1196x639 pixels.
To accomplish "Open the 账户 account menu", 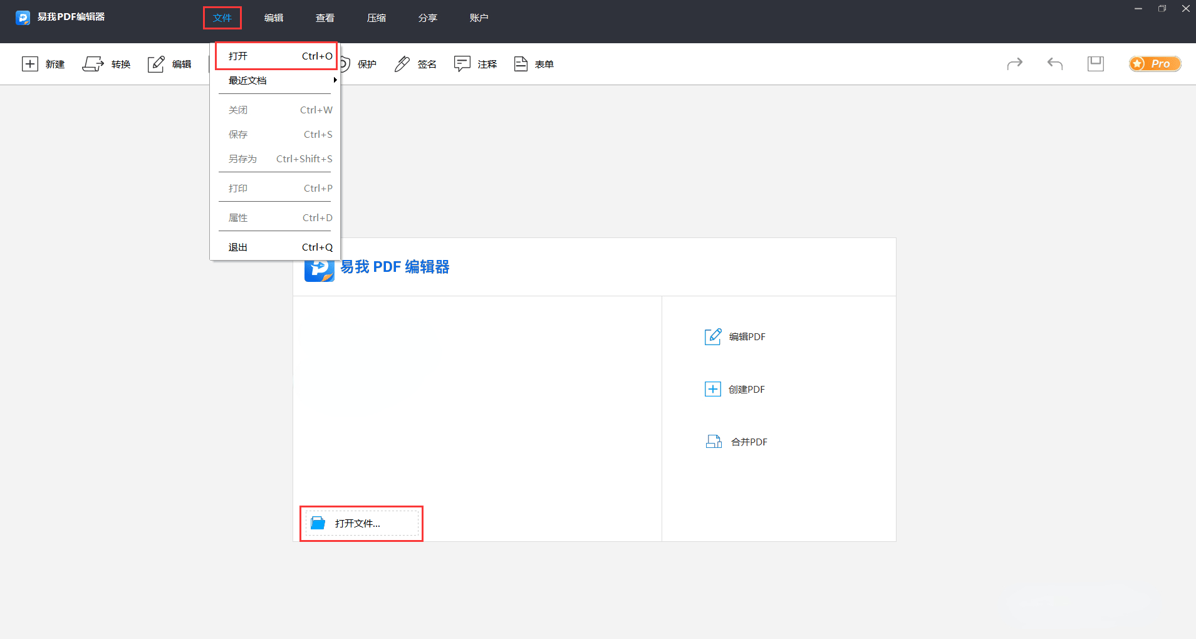I will [479, 18].
